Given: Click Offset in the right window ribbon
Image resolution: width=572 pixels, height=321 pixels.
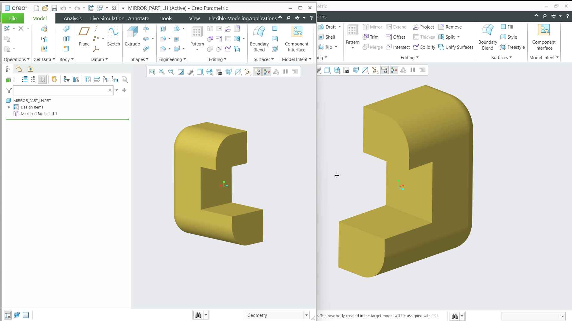Looking at the screenshot, I should tap(395, 37).
